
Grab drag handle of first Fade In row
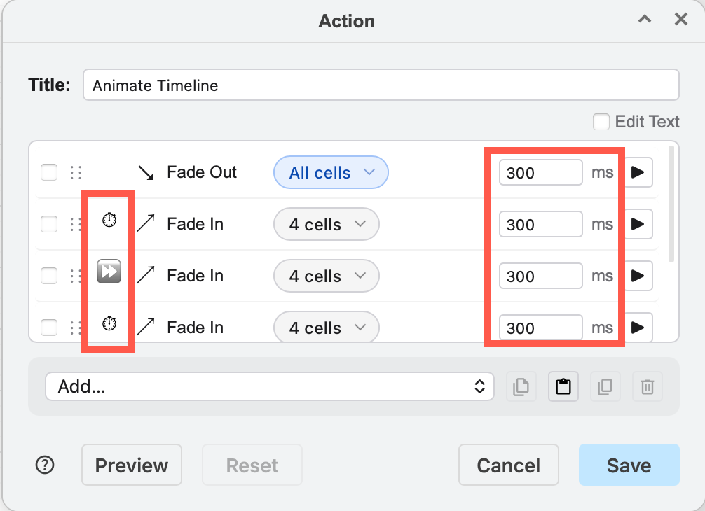pyautogui.click(x=76, y=224)
